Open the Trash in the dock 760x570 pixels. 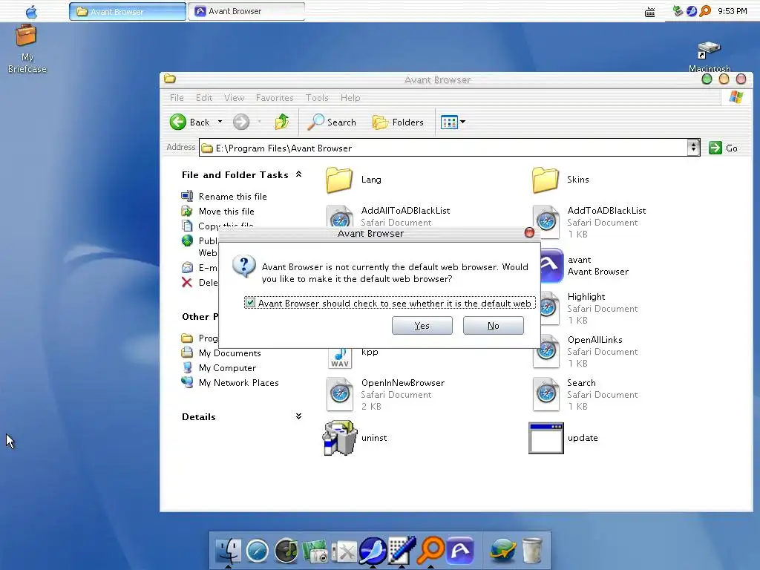(532, 551)
